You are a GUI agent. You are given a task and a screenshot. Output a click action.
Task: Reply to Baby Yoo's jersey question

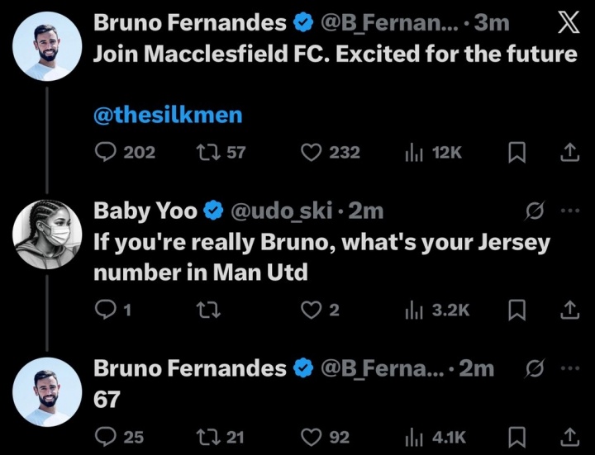[106, 310]
